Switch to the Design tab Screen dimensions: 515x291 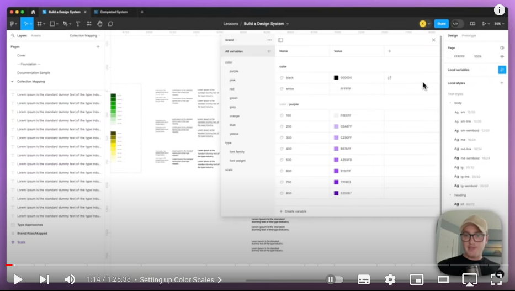click(453, 35)
